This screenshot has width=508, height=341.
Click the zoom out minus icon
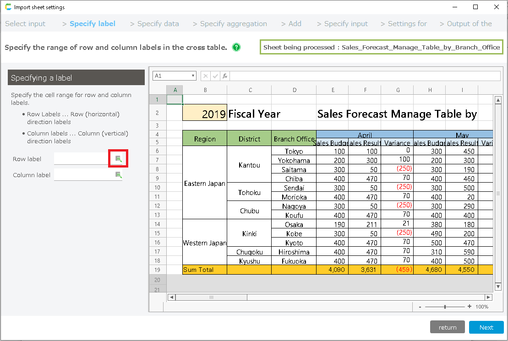point(420,307)
